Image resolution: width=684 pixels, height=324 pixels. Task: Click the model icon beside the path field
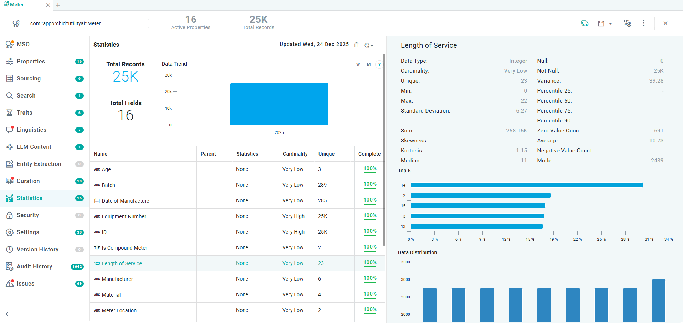pyautogui.click(x=16, y=24)
